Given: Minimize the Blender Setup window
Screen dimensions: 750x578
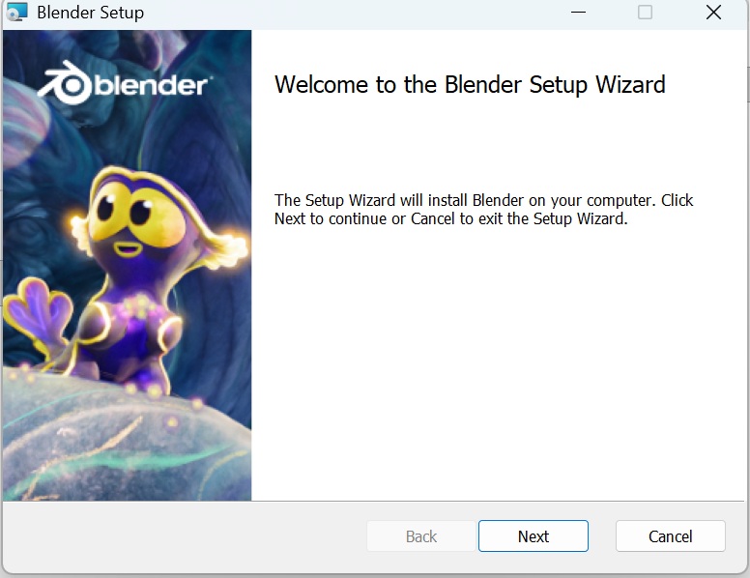Looking at the screenshot, I should (x=578, y=12).
